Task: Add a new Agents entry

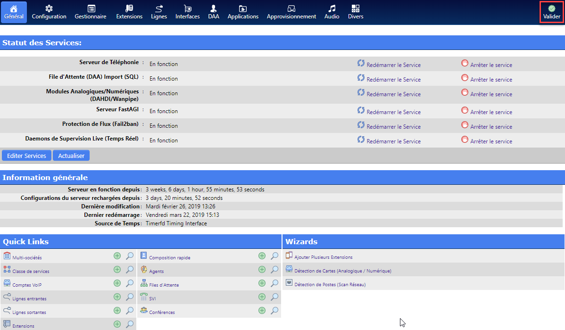Action: pos(262,270)
